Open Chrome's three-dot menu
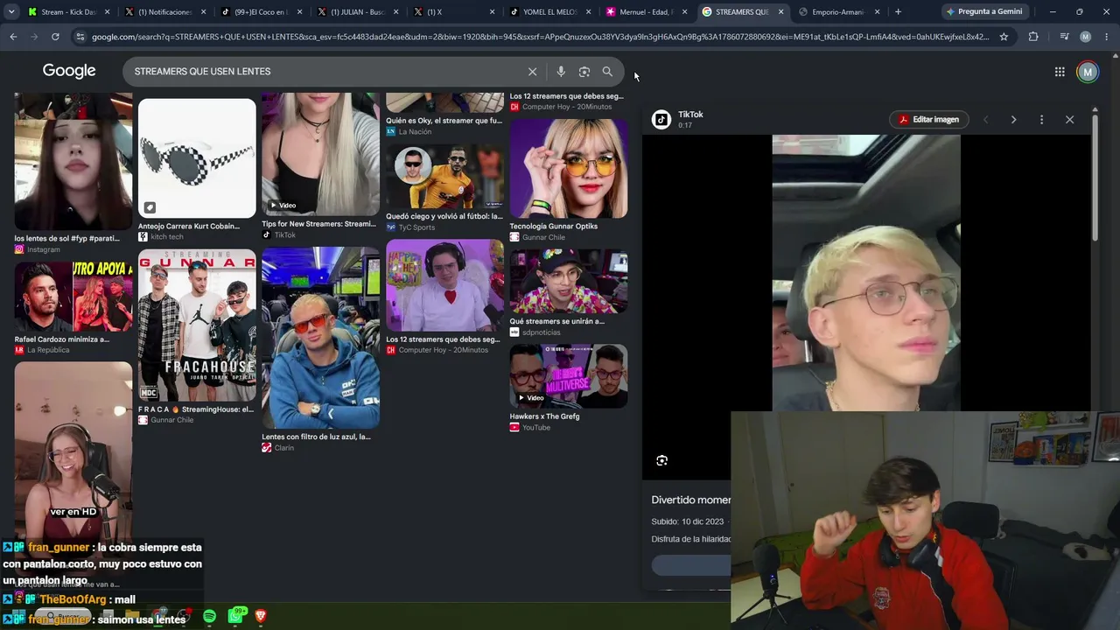The height and width of the screenshot is (630, 1120). 1107,37
